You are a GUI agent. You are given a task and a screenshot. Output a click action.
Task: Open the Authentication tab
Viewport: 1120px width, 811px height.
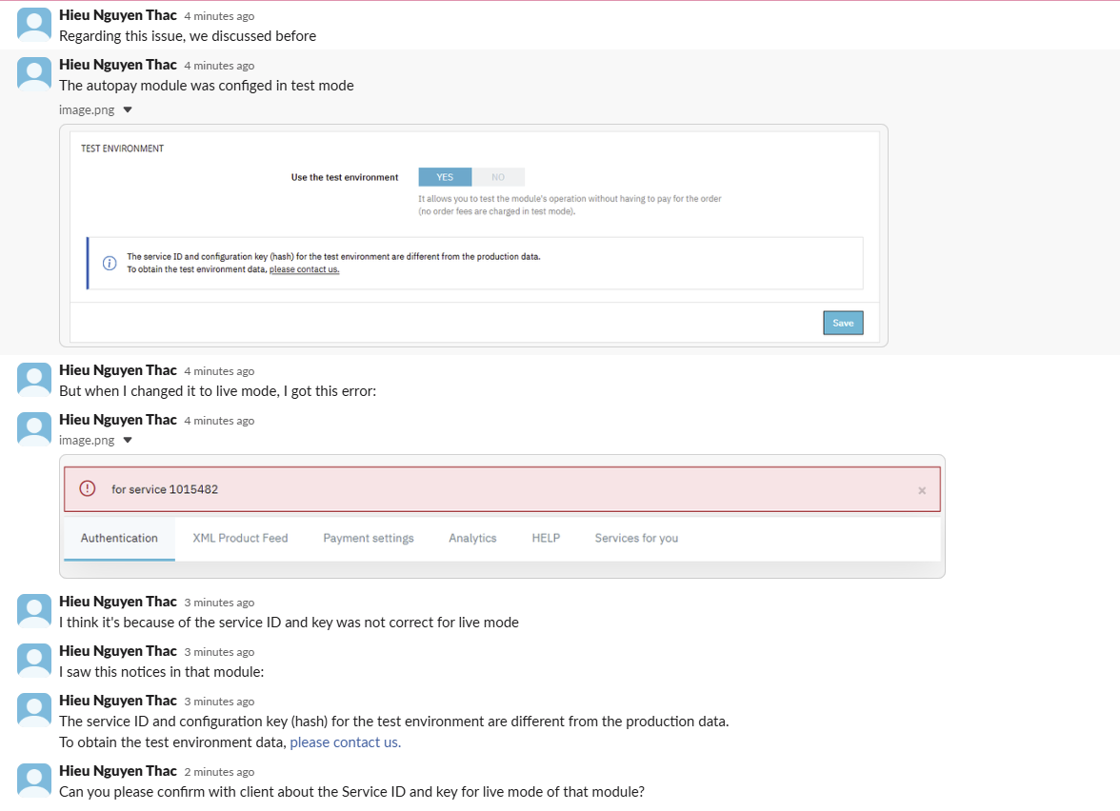tap(119, 539)
